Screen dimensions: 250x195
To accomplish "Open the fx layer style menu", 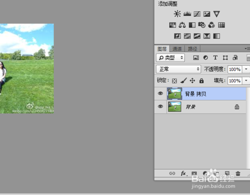I will click(x=184, y=173).
